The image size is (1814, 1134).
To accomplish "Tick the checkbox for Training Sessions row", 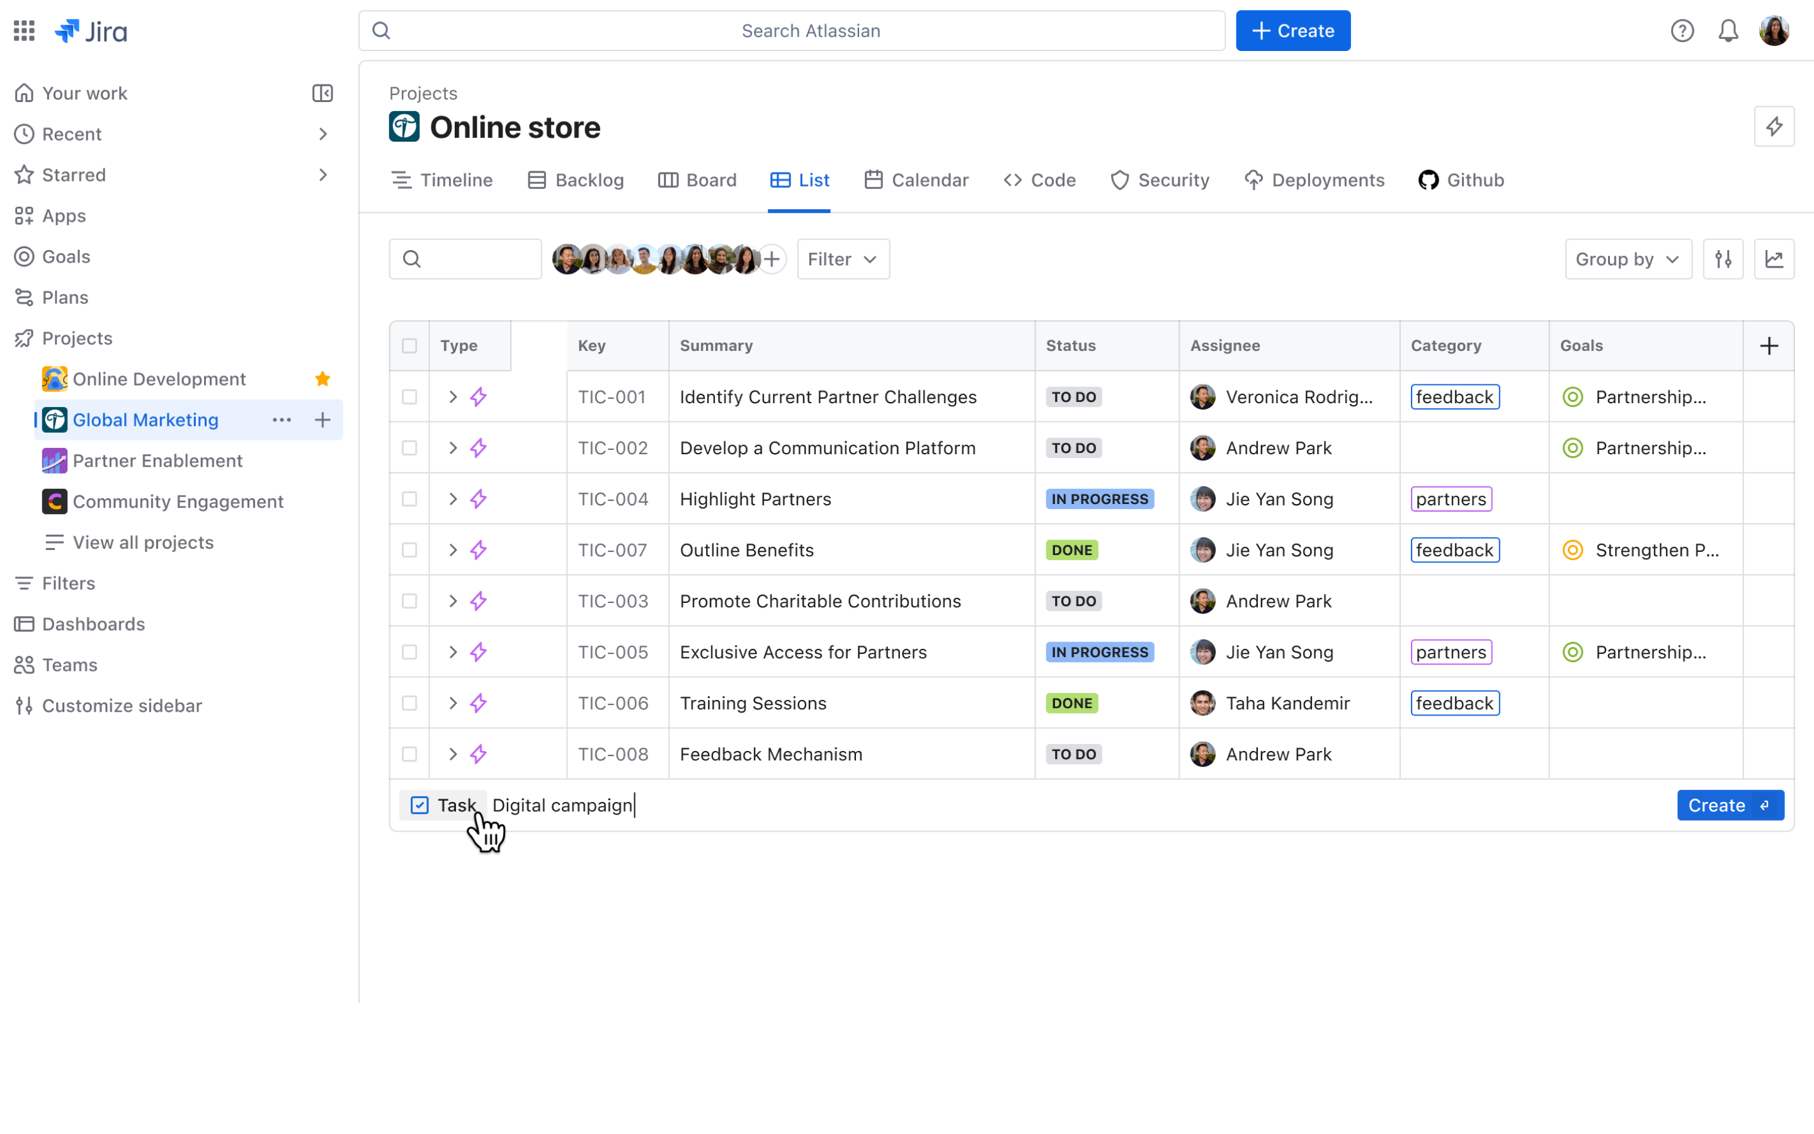I will click(x=409, y=702).
